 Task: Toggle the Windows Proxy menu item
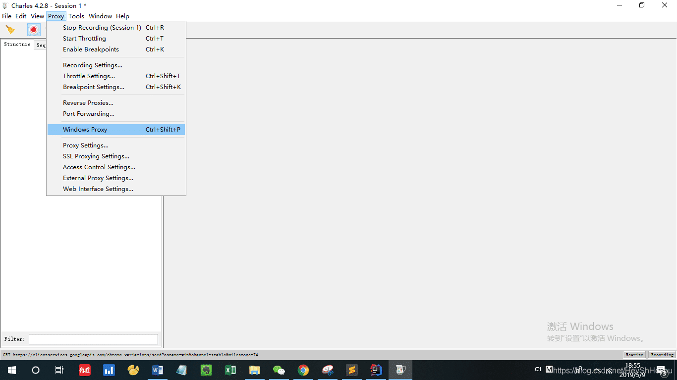point(116,130)
